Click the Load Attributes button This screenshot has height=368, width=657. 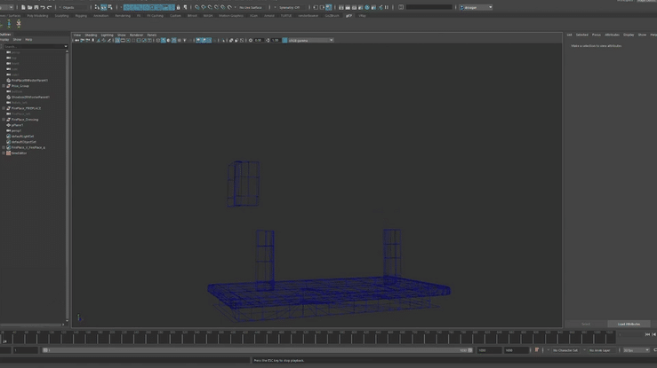629,325
